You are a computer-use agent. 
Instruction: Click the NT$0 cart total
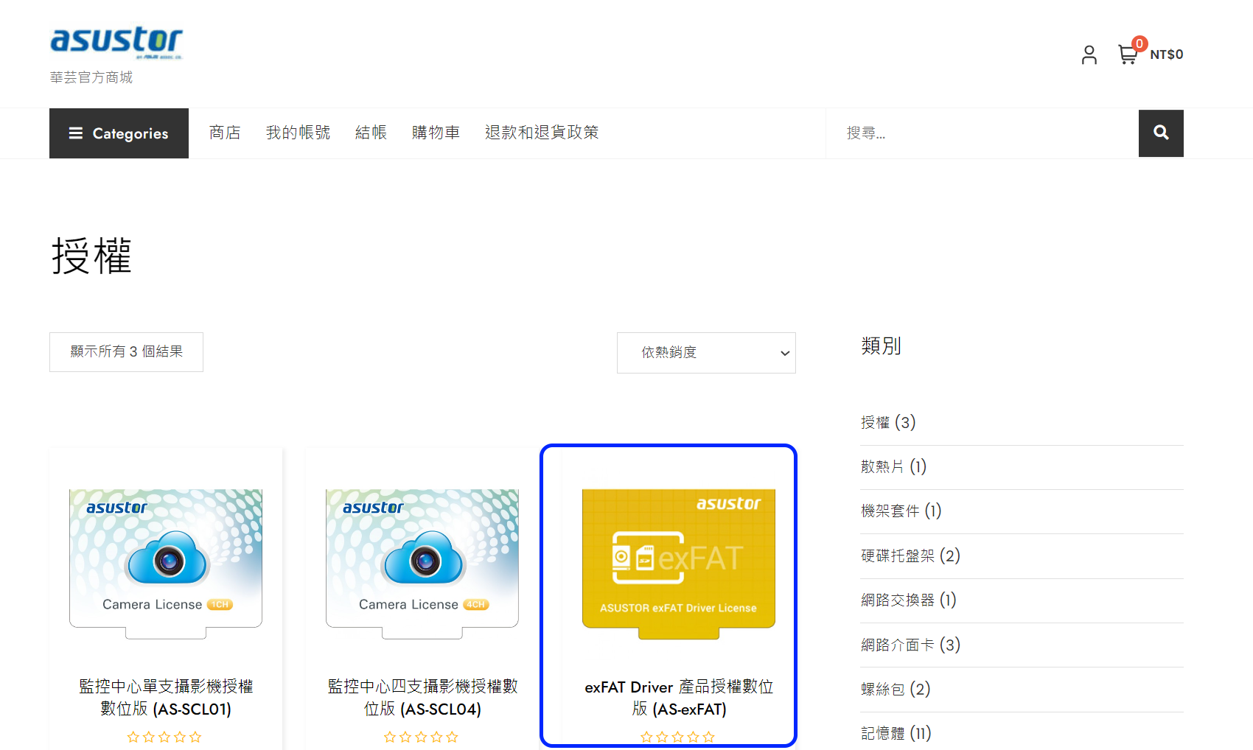(1166, 55)
